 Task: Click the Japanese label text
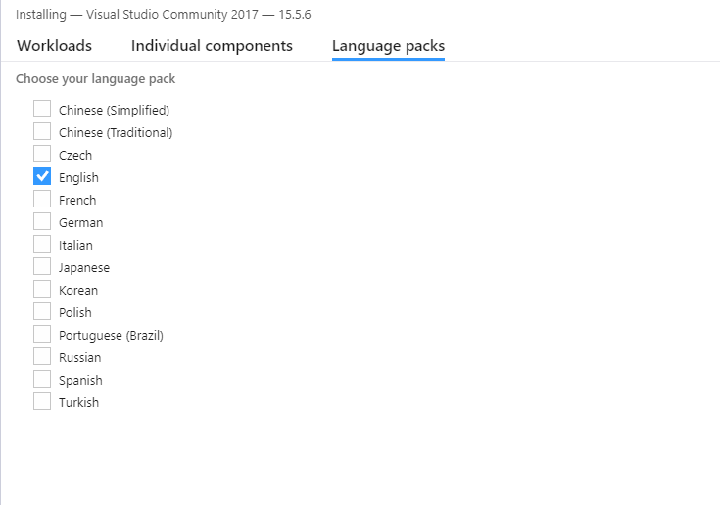tap(84, 268)
